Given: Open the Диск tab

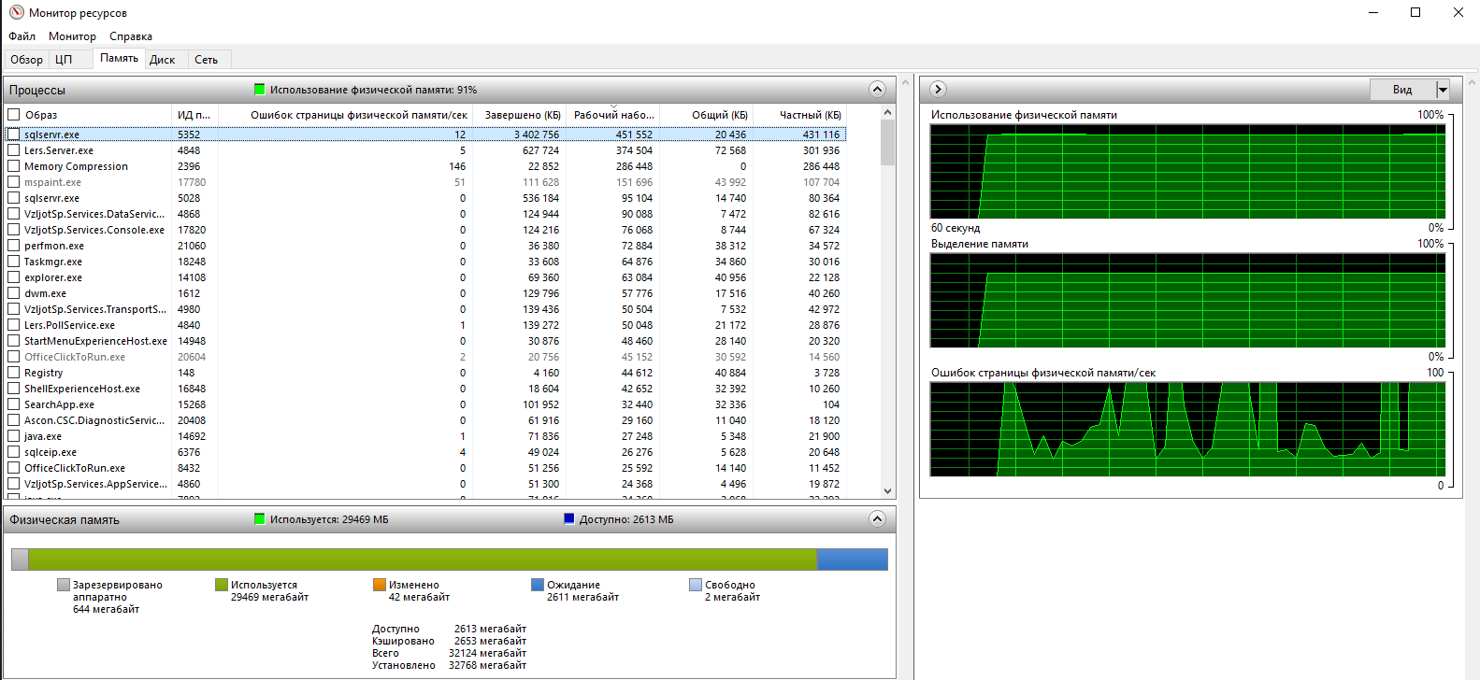Looking at the screenshot, I should pos(163,60).
